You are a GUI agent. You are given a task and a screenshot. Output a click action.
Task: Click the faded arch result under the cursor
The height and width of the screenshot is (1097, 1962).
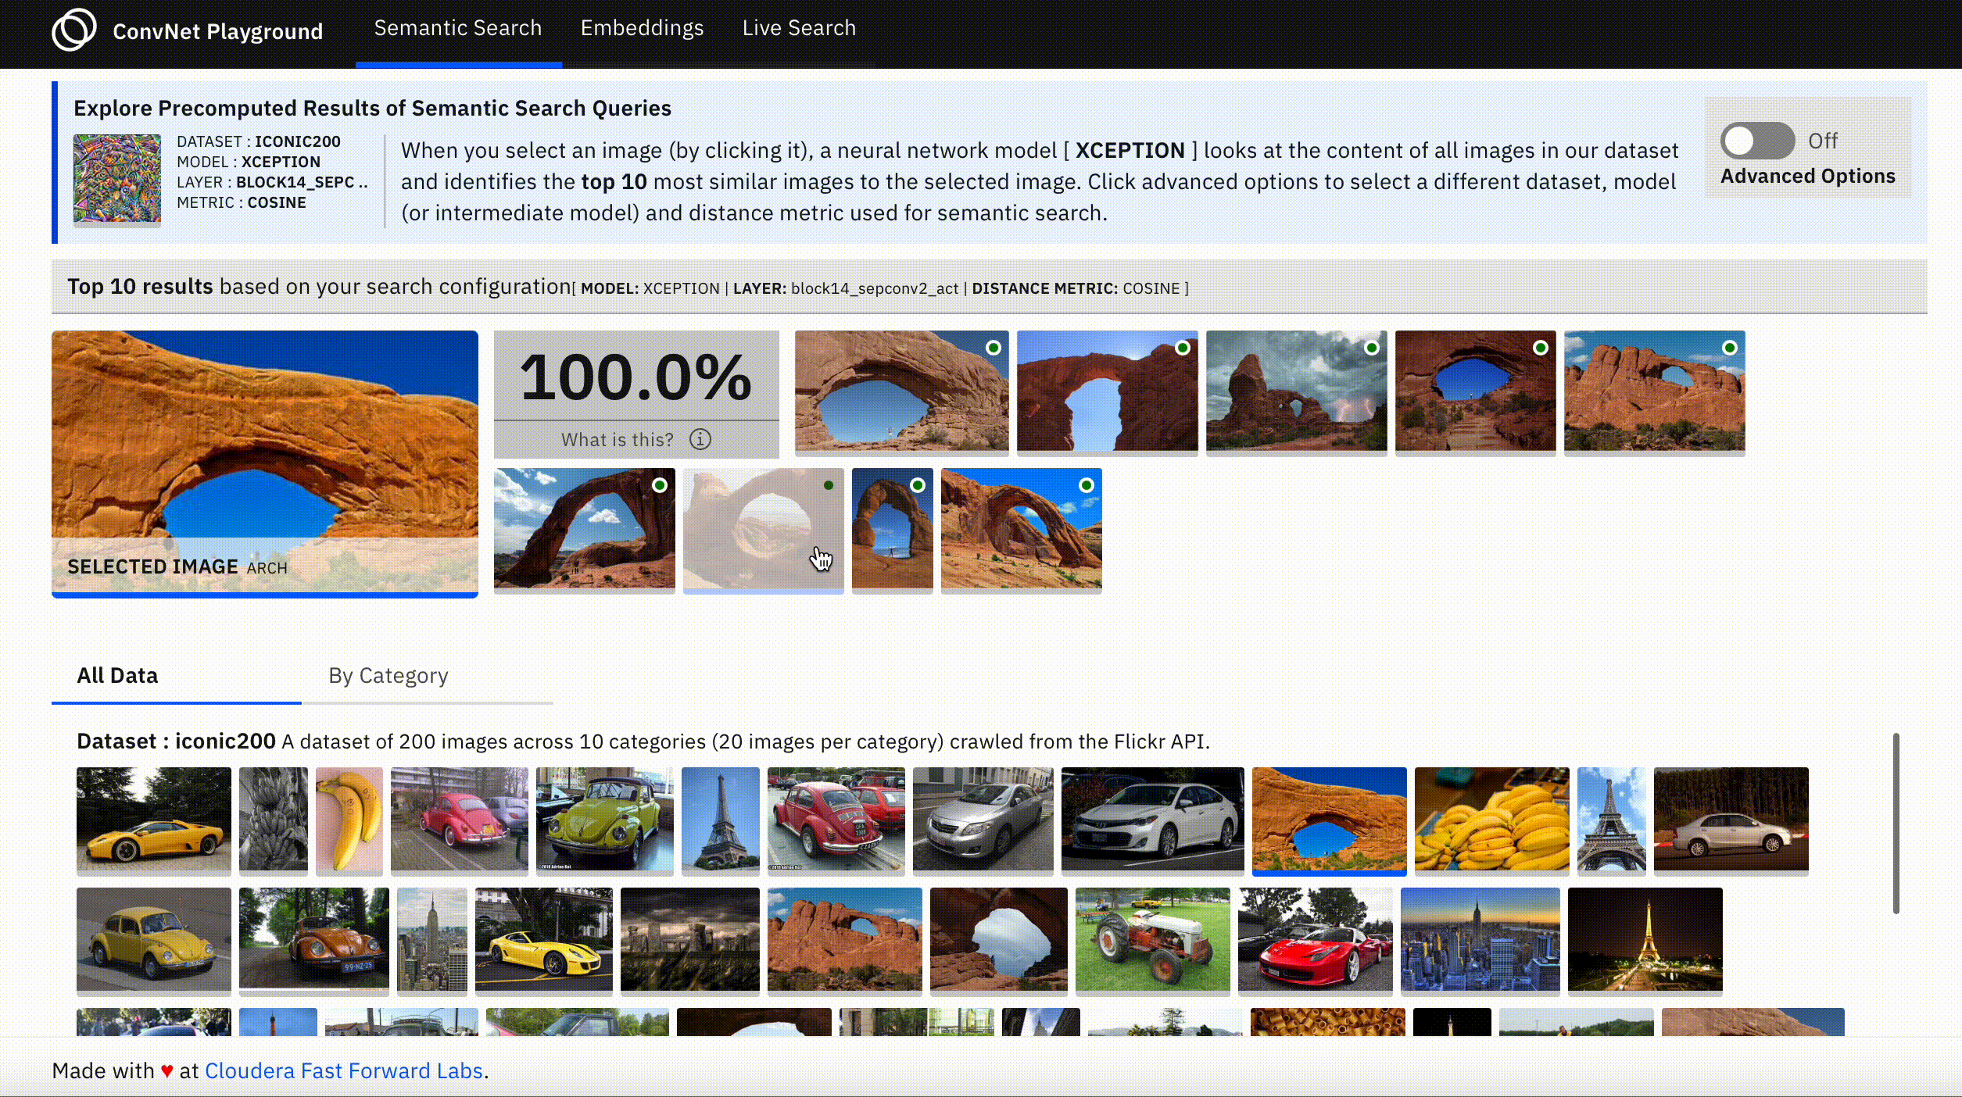click(x=762, y=529)
